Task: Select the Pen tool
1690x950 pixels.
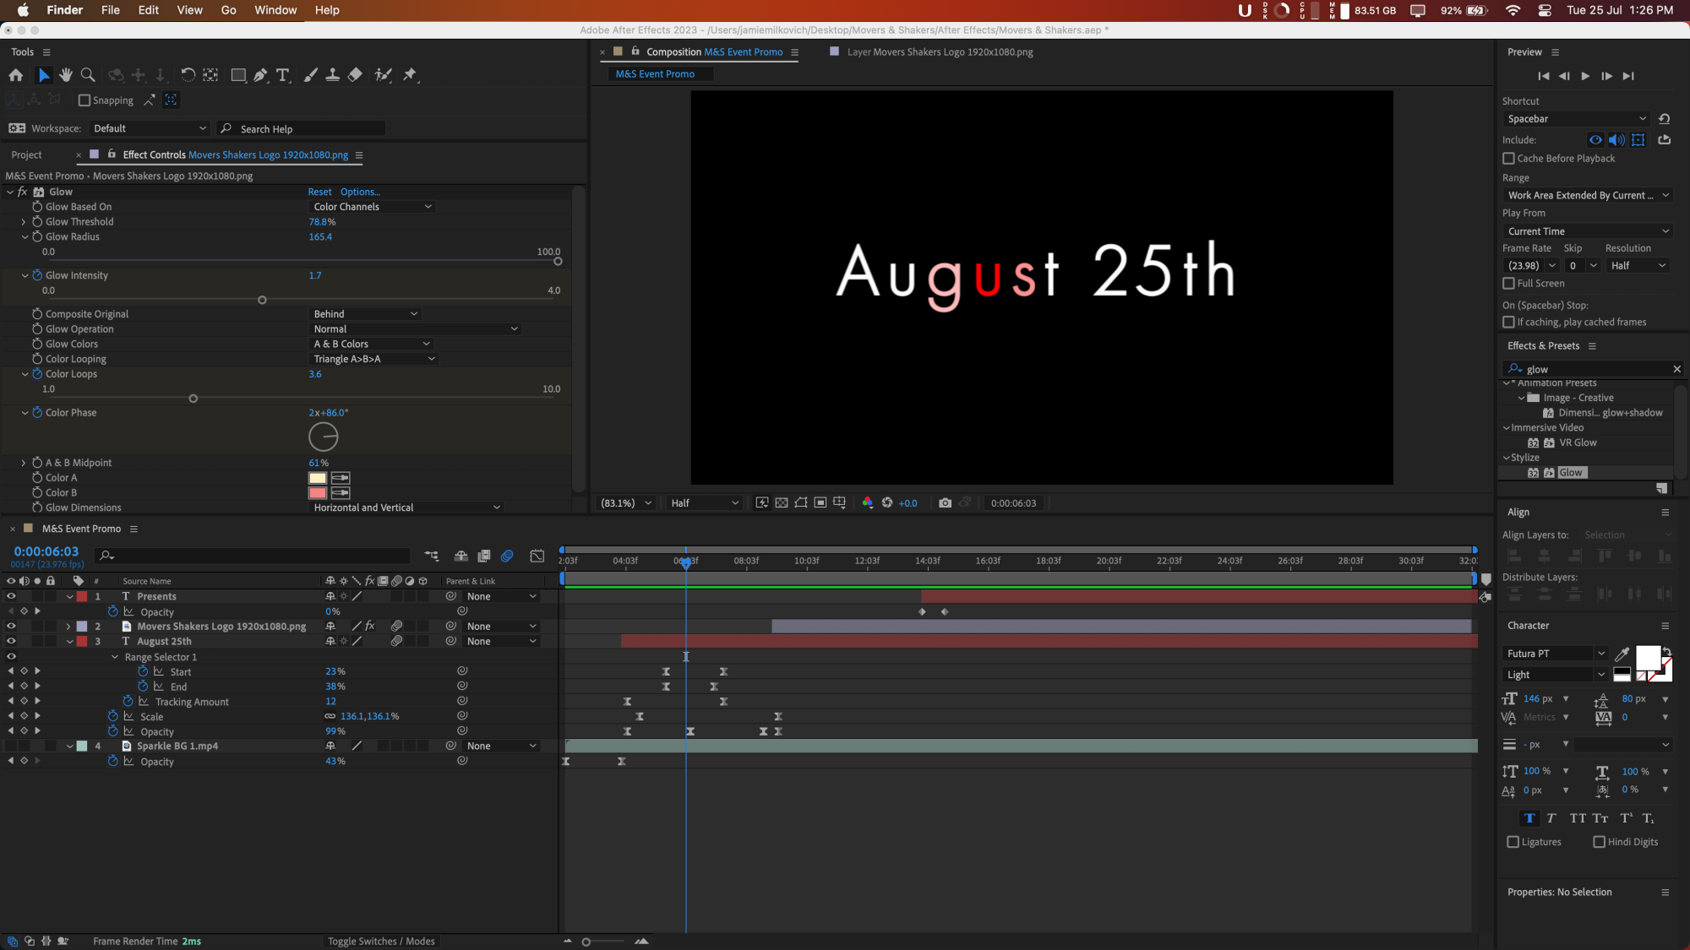Action: (260, 75)
